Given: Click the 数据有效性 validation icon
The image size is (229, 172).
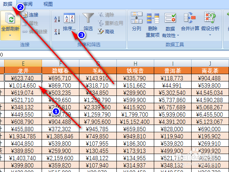Looking at the screenshot, I should 170,18.
